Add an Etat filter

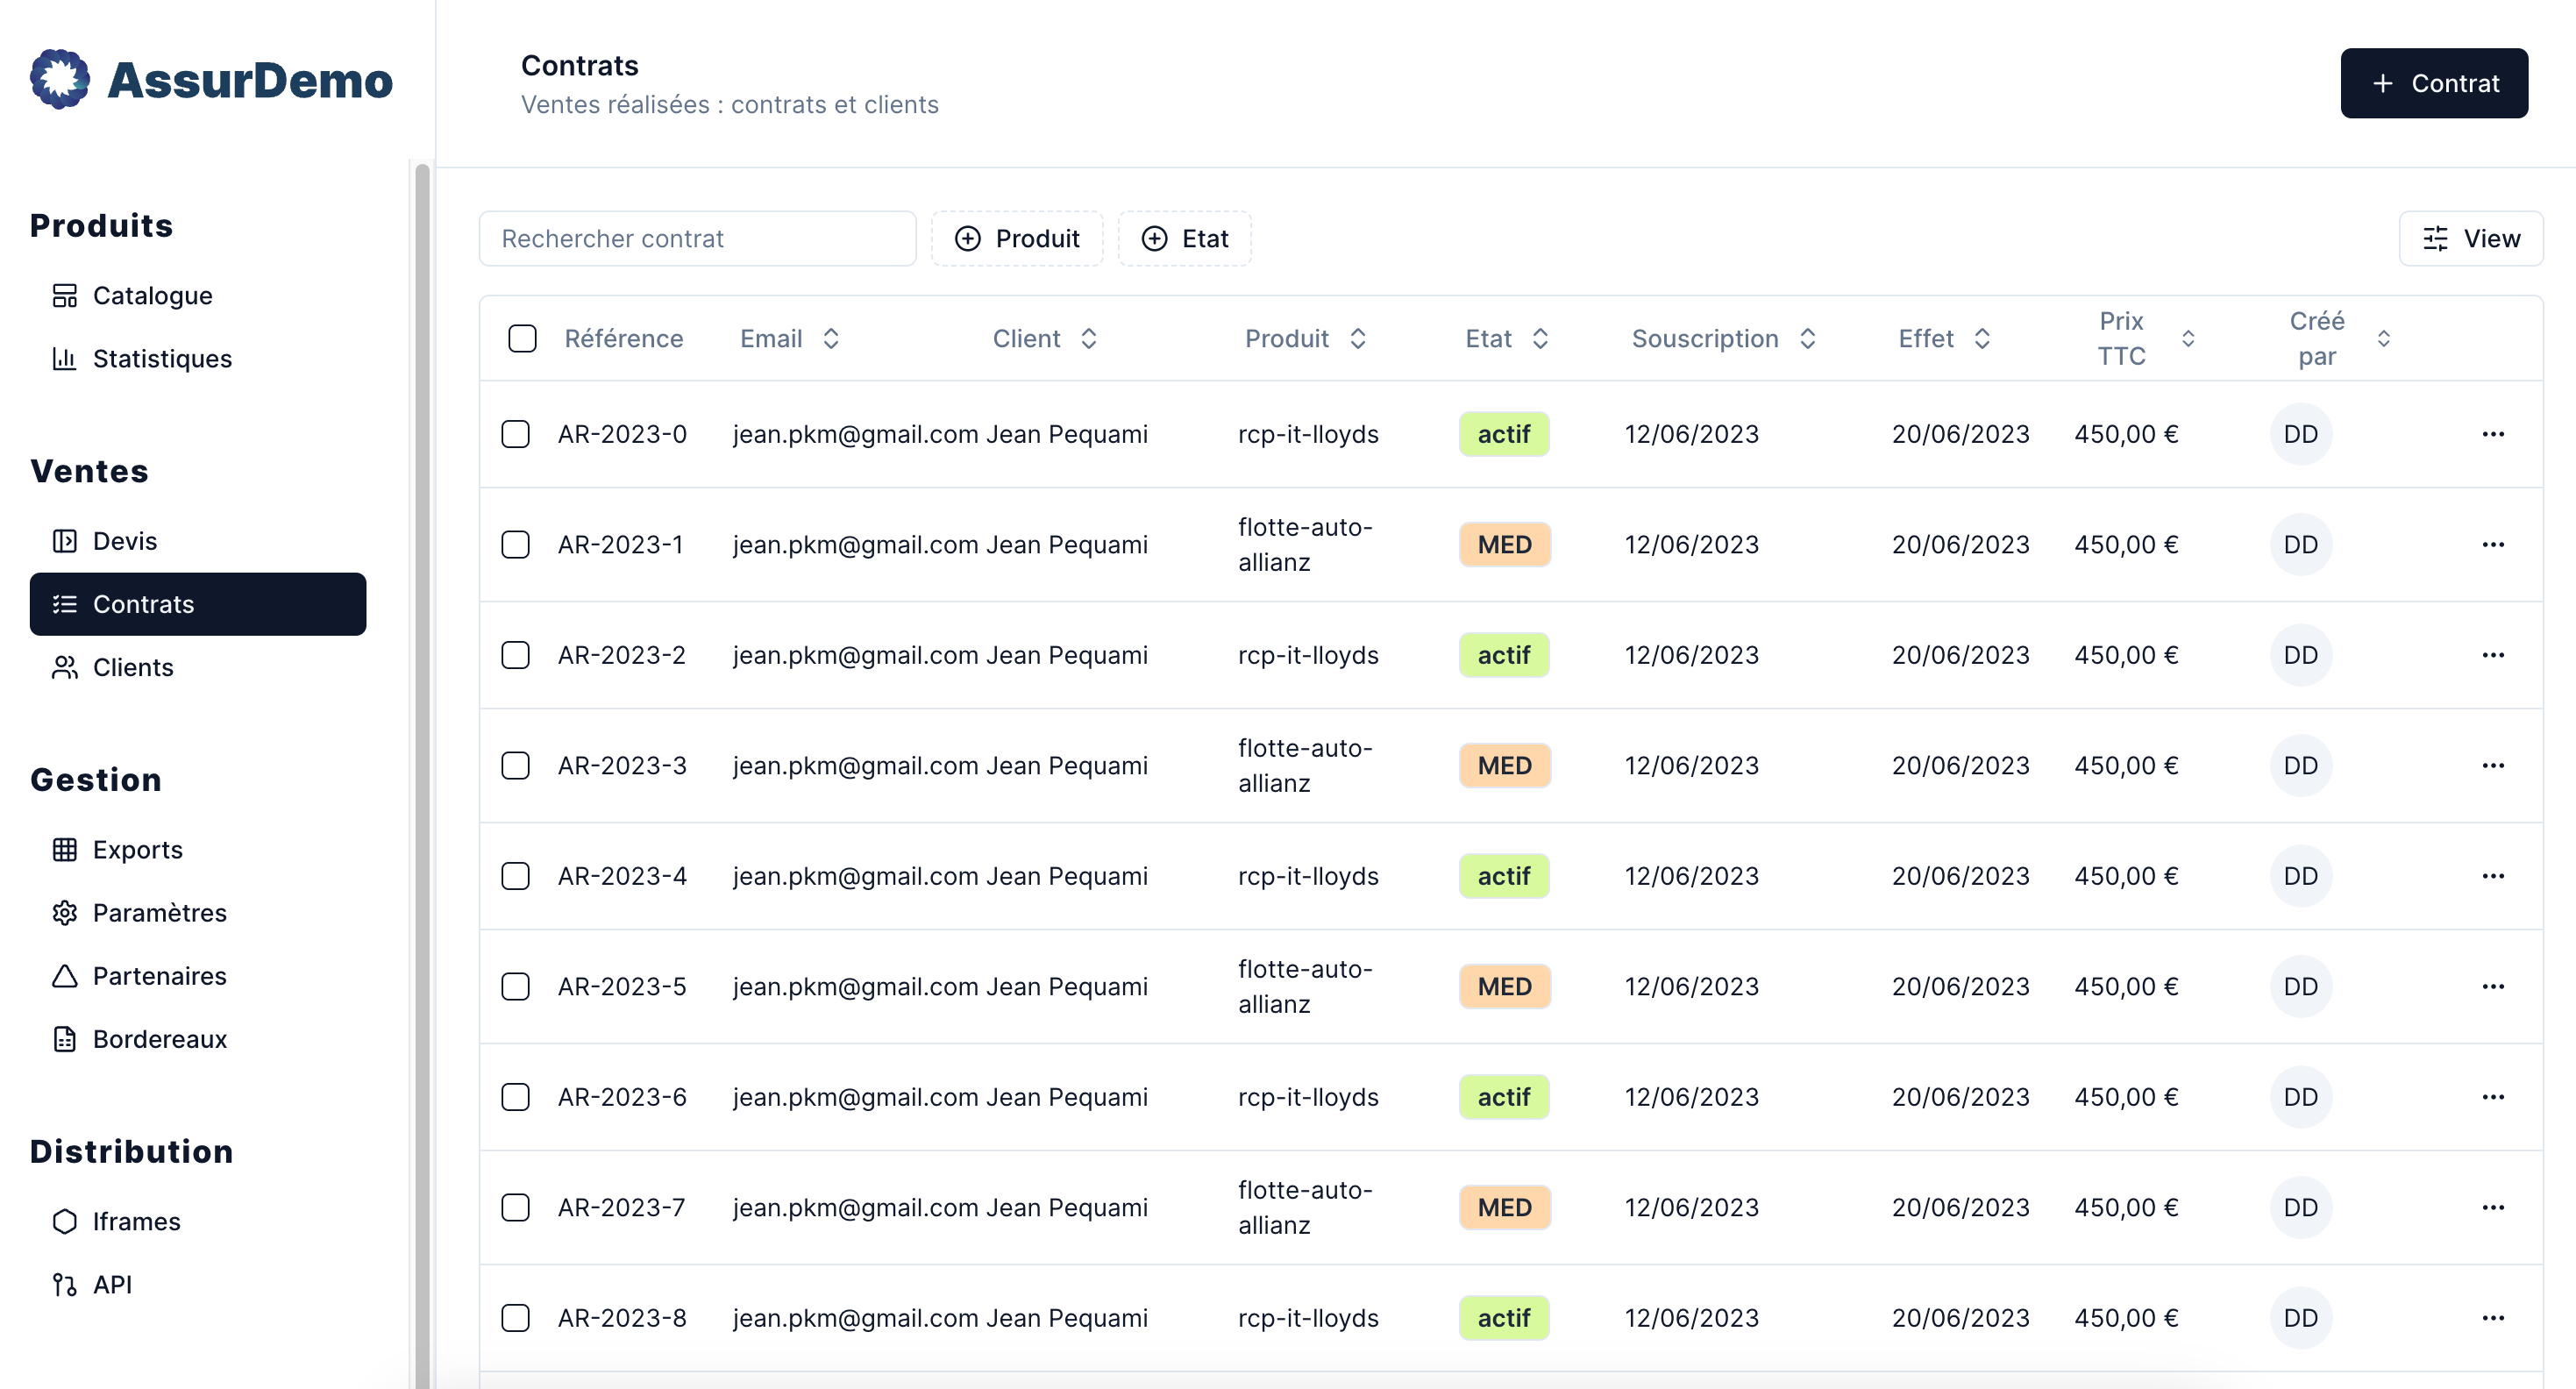pyautogui.click(x=1185, y=238)
